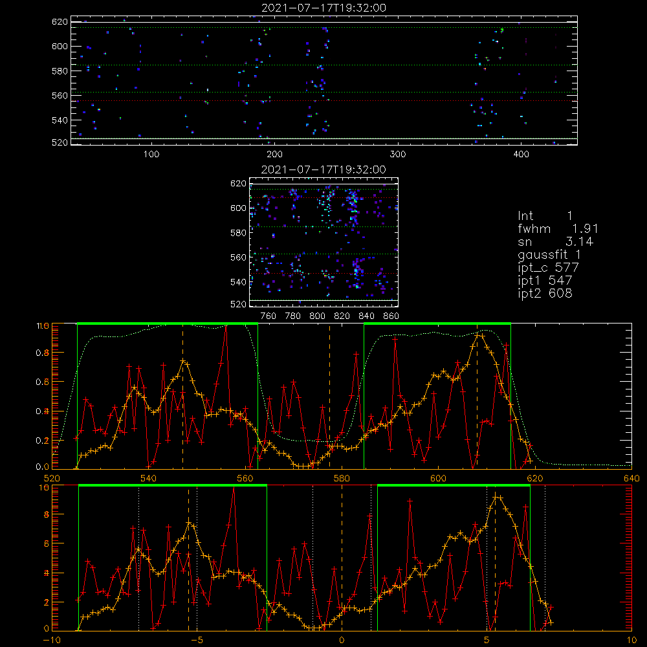Click x-axis label 640 on normalized profile plot
This screenshot has height=647, width=647.
[x=631, y=478]
